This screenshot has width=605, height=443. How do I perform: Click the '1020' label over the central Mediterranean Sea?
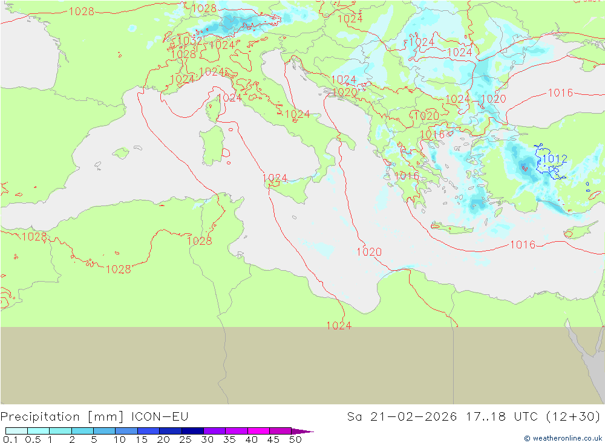(369, 252)
